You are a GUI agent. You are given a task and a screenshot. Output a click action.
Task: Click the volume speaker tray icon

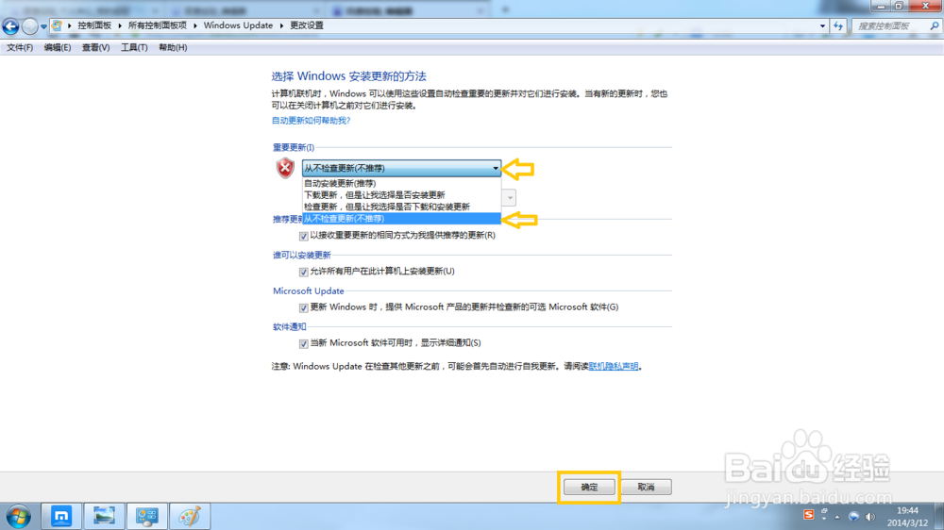870,517
